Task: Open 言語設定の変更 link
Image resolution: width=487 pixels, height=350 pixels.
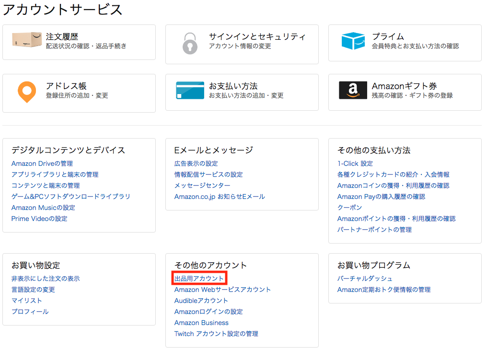Action: (33, 290)
